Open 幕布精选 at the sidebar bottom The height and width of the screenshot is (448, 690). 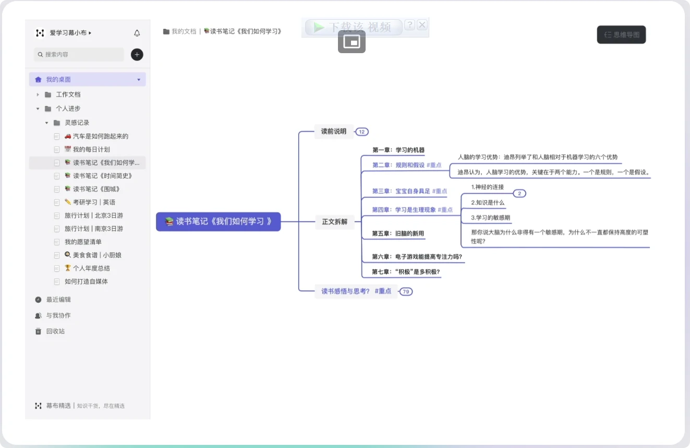pos(58,406)
